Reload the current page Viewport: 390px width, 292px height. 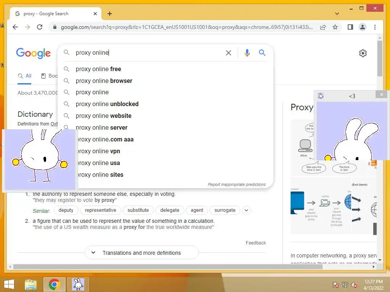tap(40, 27)
